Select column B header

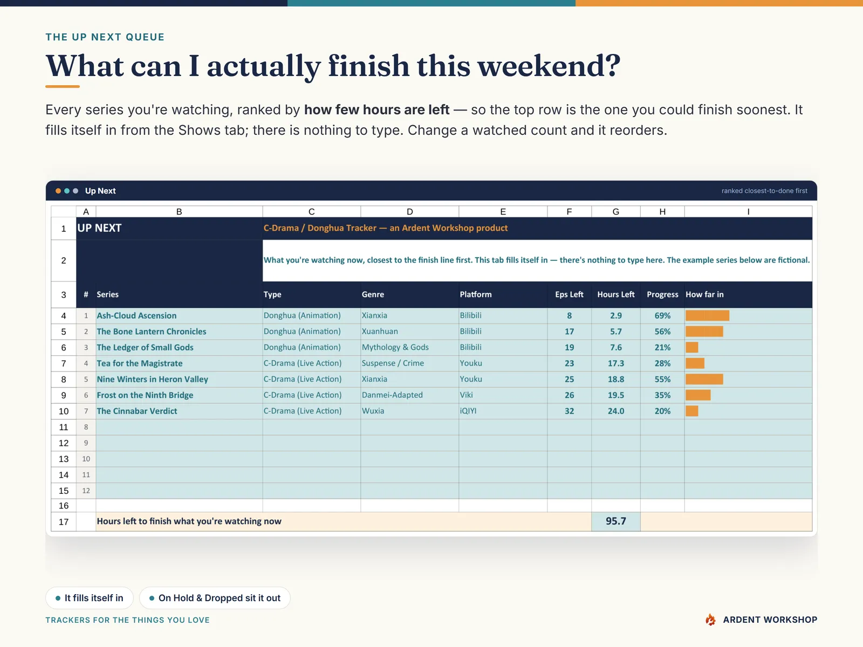[x=179, y=211]
